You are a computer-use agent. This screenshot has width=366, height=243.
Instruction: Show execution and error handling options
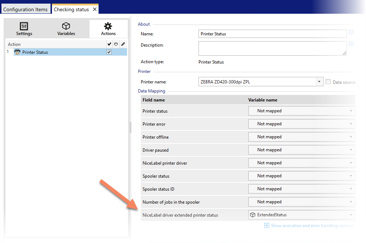[309, 225]
